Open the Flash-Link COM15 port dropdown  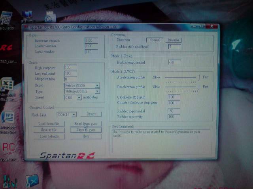(x=66, y=115)
